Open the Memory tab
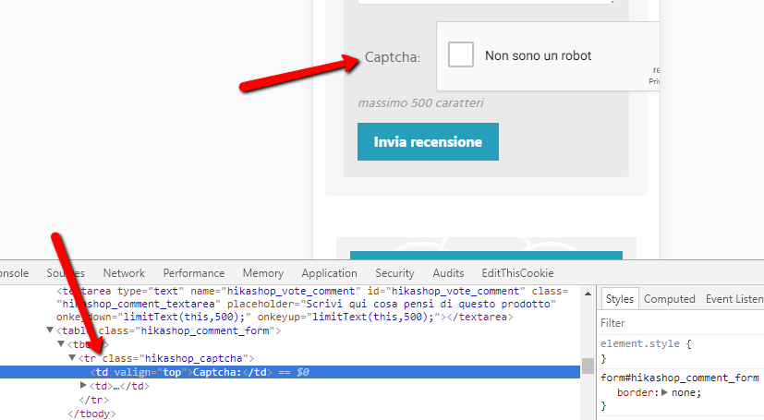Image resolution: width=764 pixels, height=420 pixels. click(x=263, y=273)
